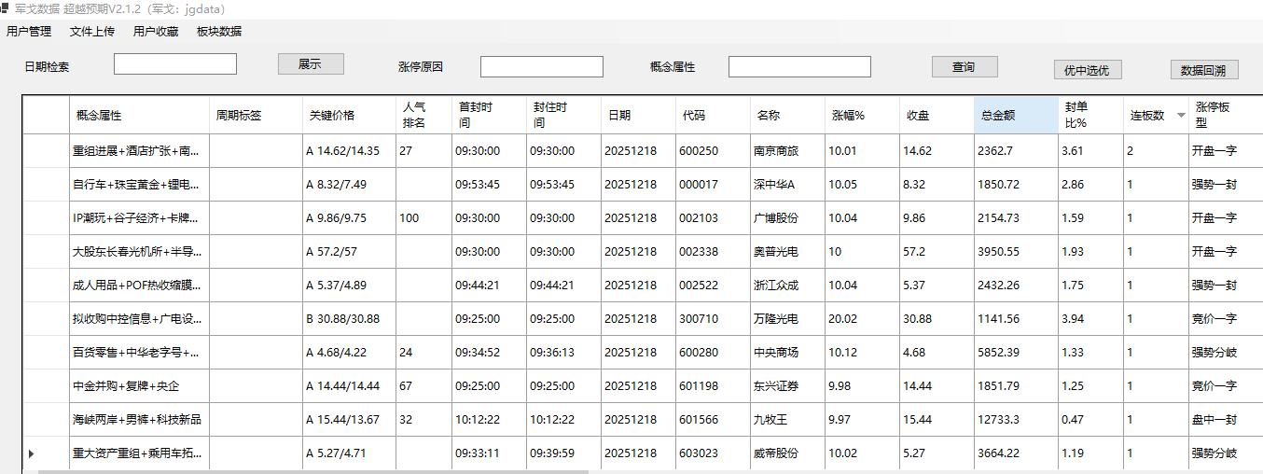Sort by 封住时间 column header

(x=563, y=116)
